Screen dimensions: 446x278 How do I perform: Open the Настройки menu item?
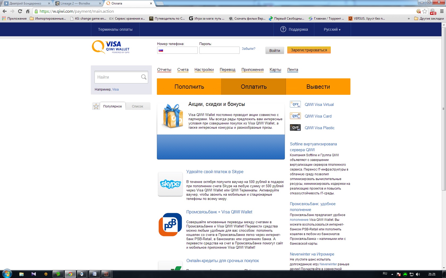[x=204, y=70]
